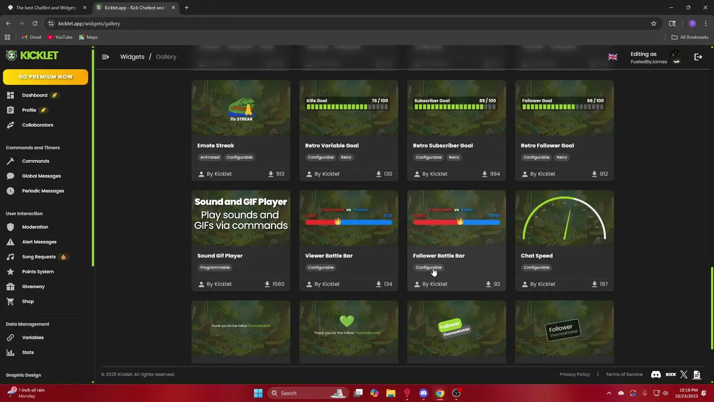Open a new browser tab

click(186, 8)
